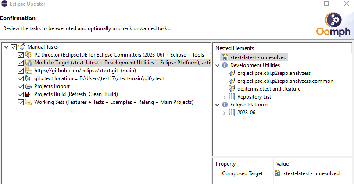The width and height of the screenshot is (354, 184).
Task: Collapse the Eclipse Platform node
Action: (218, 105)
